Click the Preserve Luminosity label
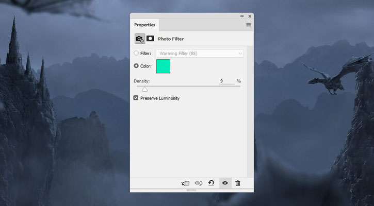374x206 pixels. coord(160,98)
